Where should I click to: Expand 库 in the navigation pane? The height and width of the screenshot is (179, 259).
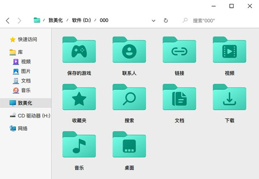coord(20,52)
